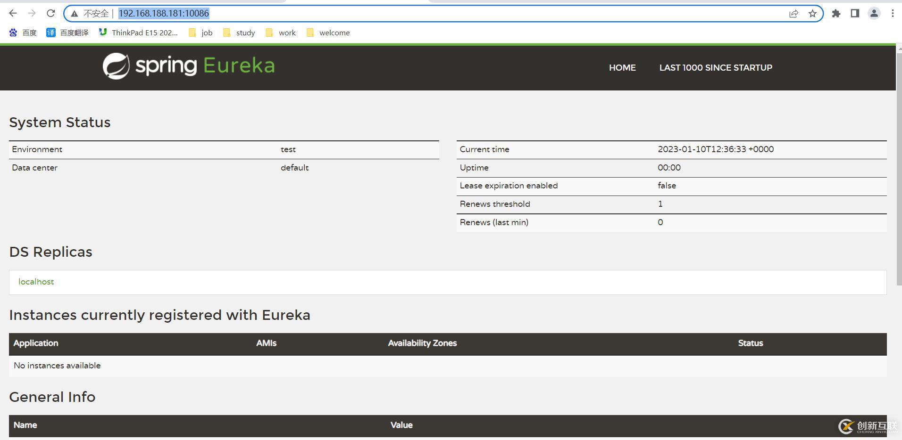Screen dimensions: 902x440
Task: Click the DS Replicas heading
Action: [50, 252]
